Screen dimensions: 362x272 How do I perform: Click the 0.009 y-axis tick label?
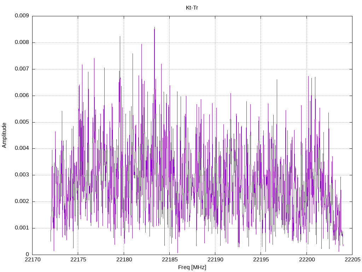coord(22,16)
